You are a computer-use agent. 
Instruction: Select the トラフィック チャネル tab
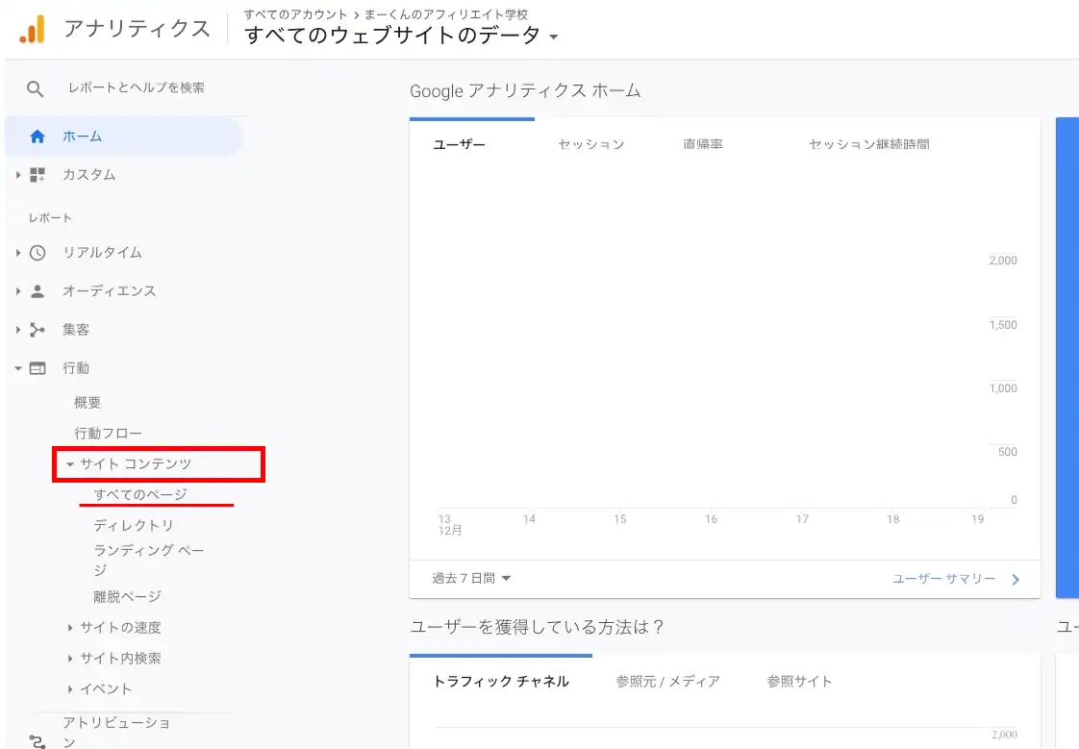click(501, 682)
